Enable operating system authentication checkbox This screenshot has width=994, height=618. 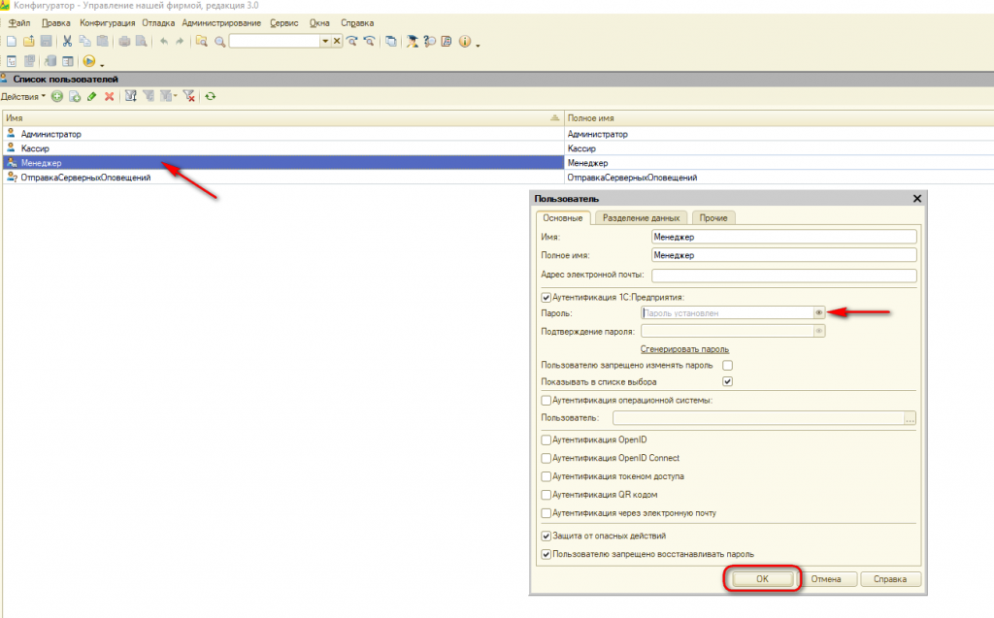tap(546, 401)
